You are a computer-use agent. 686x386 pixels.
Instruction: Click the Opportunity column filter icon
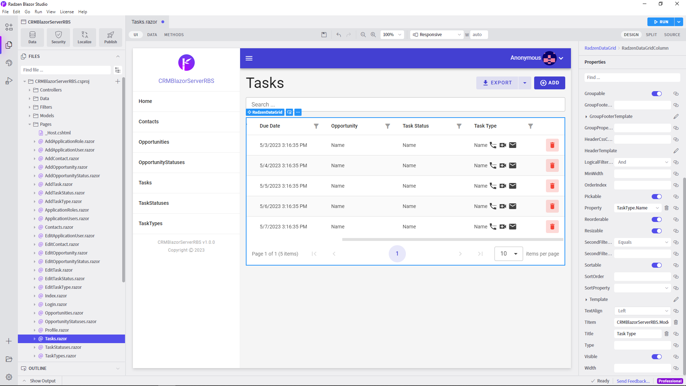click(388, 126)
